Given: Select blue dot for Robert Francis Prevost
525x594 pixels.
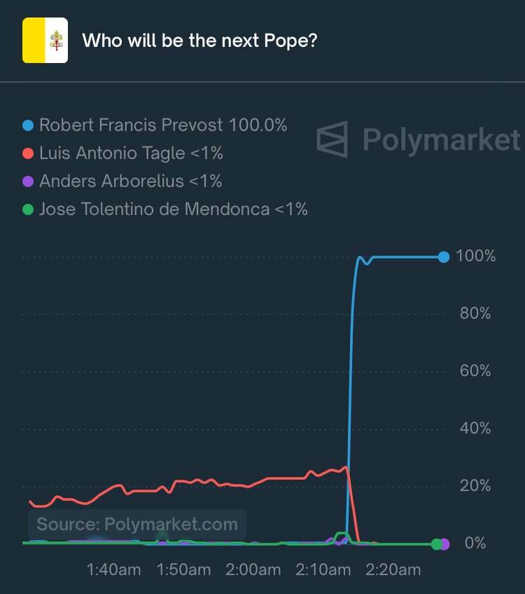Looking at the screenshot, I should (28, 125).
